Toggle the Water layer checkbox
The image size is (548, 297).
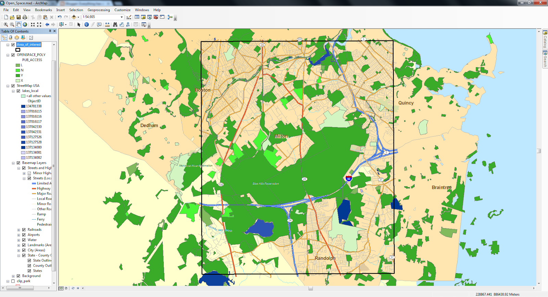tap(24, 240)
